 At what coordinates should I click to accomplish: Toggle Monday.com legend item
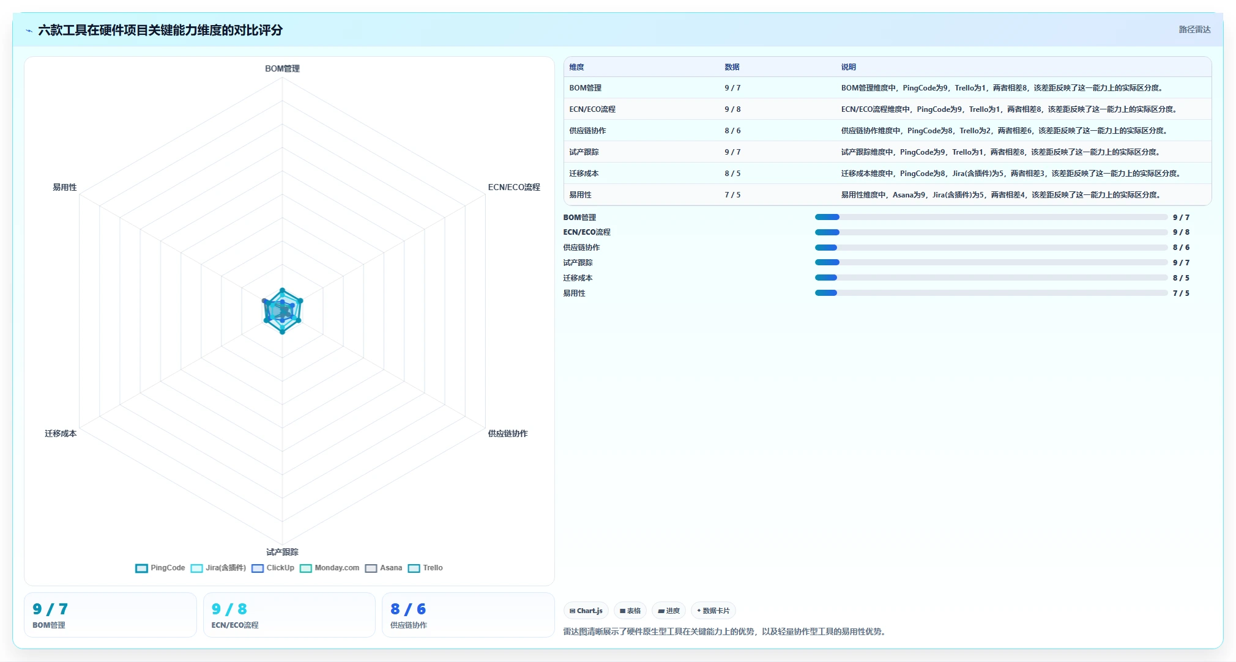coord(330,568)
